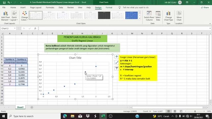Open the Format chart tools tab

click(x=109, y=8)
